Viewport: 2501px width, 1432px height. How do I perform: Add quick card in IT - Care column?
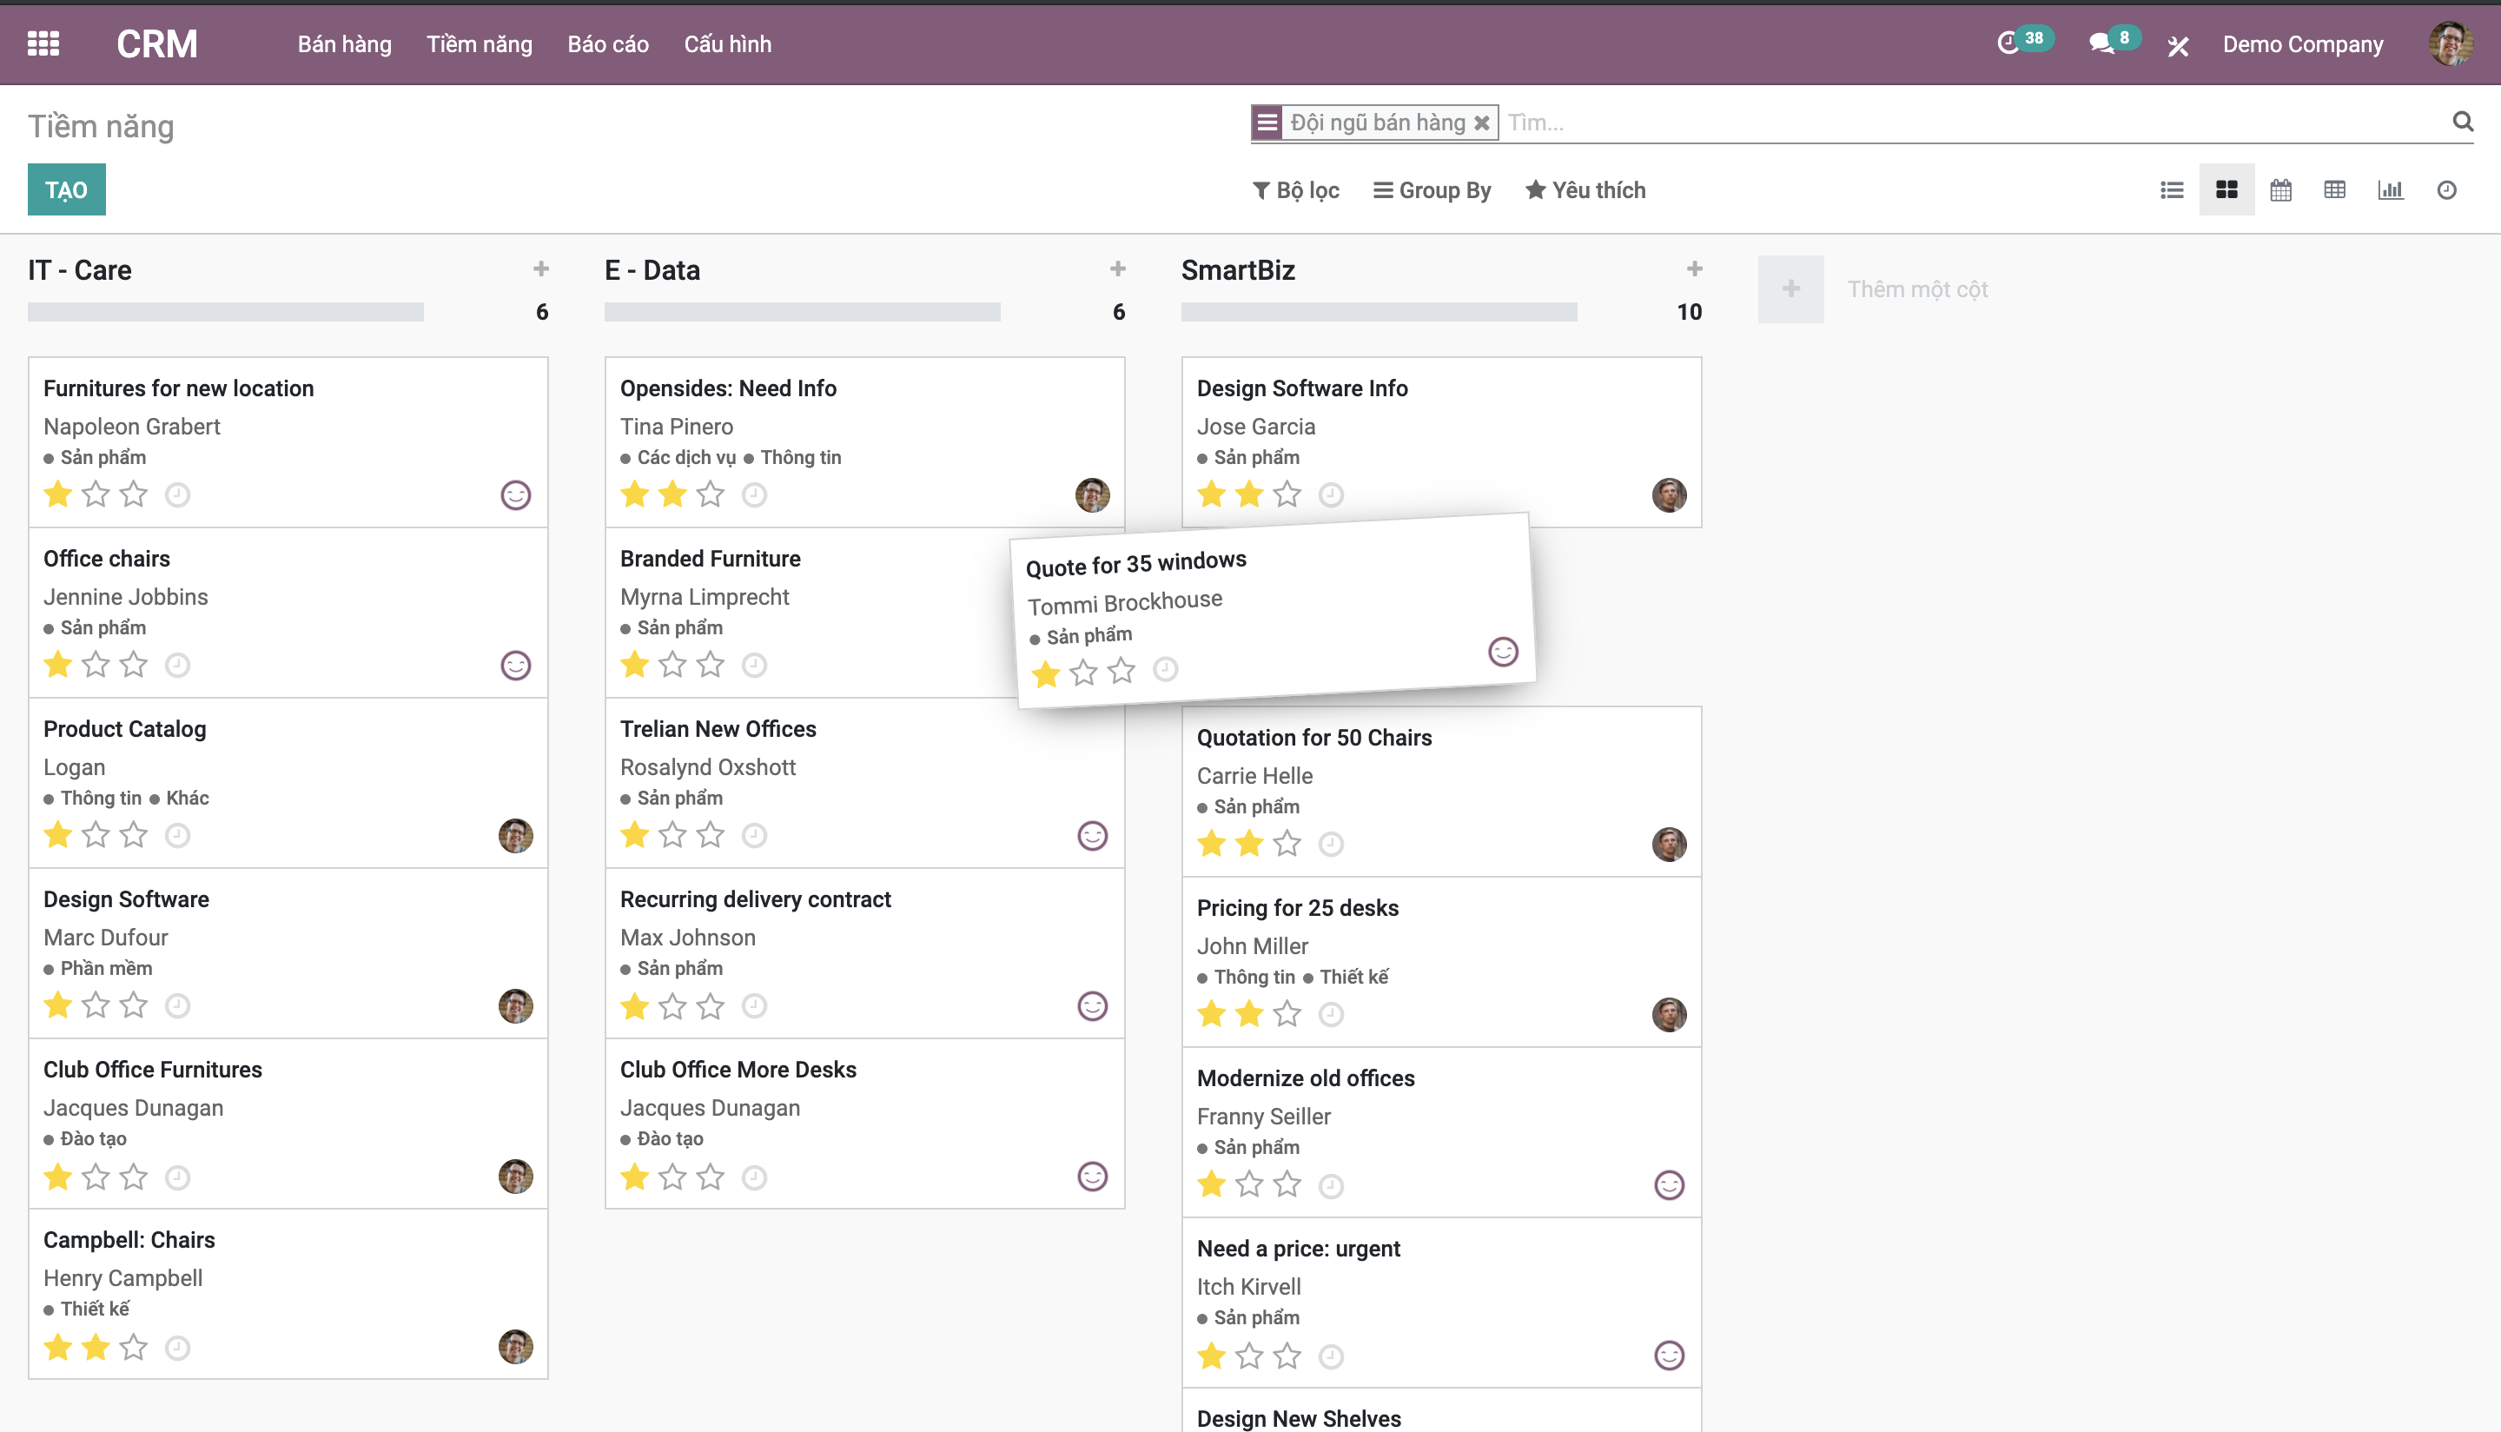pos(540,268)
